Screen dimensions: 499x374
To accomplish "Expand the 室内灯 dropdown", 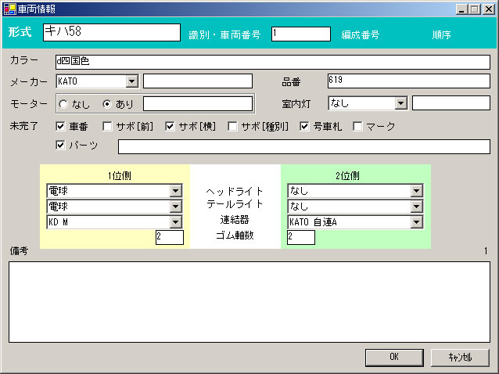I will coord(400,103).
